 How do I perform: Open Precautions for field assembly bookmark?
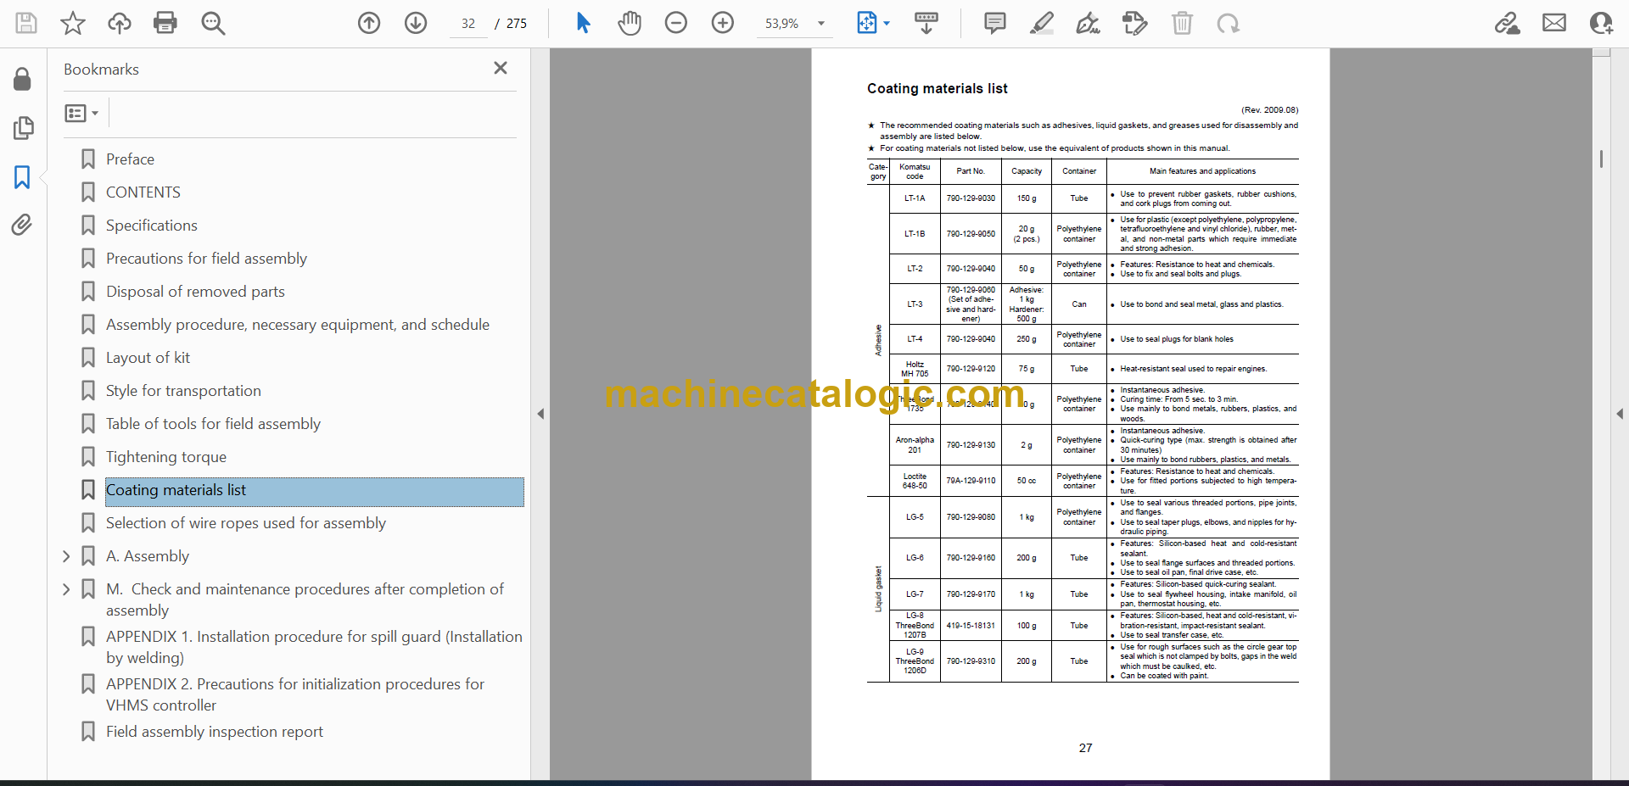[x=206, y=259]
